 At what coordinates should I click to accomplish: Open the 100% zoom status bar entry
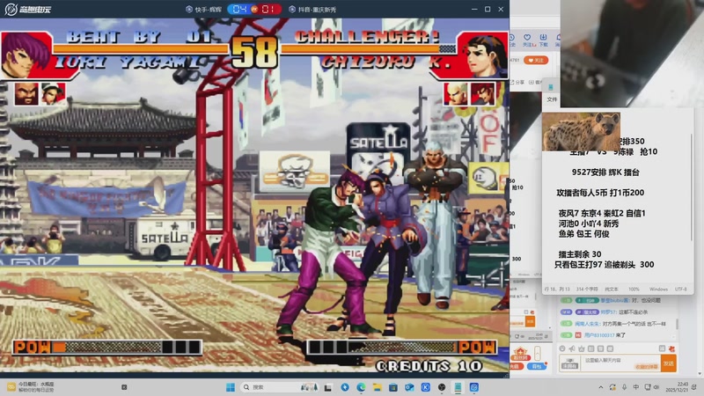point(634,290)
